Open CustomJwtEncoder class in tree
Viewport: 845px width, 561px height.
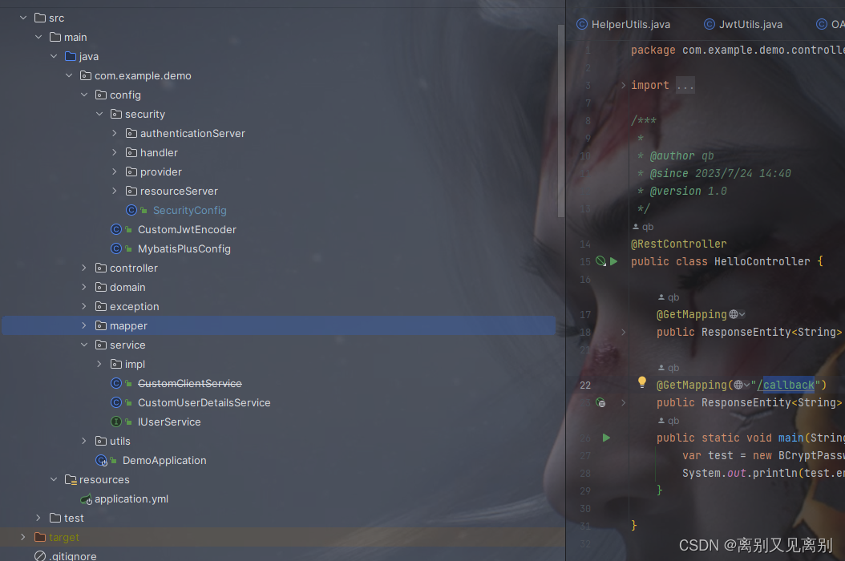187,229
